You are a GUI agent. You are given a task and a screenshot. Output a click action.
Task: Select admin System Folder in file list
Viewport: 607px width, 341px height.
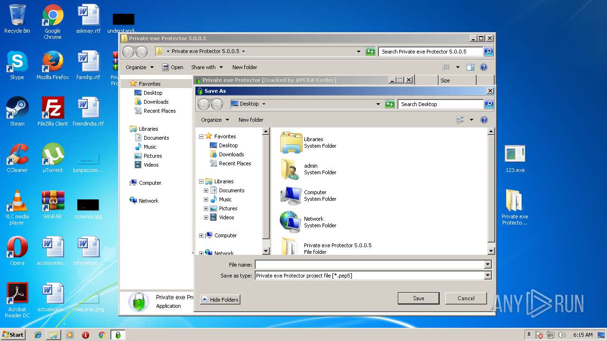pos(308,169)
